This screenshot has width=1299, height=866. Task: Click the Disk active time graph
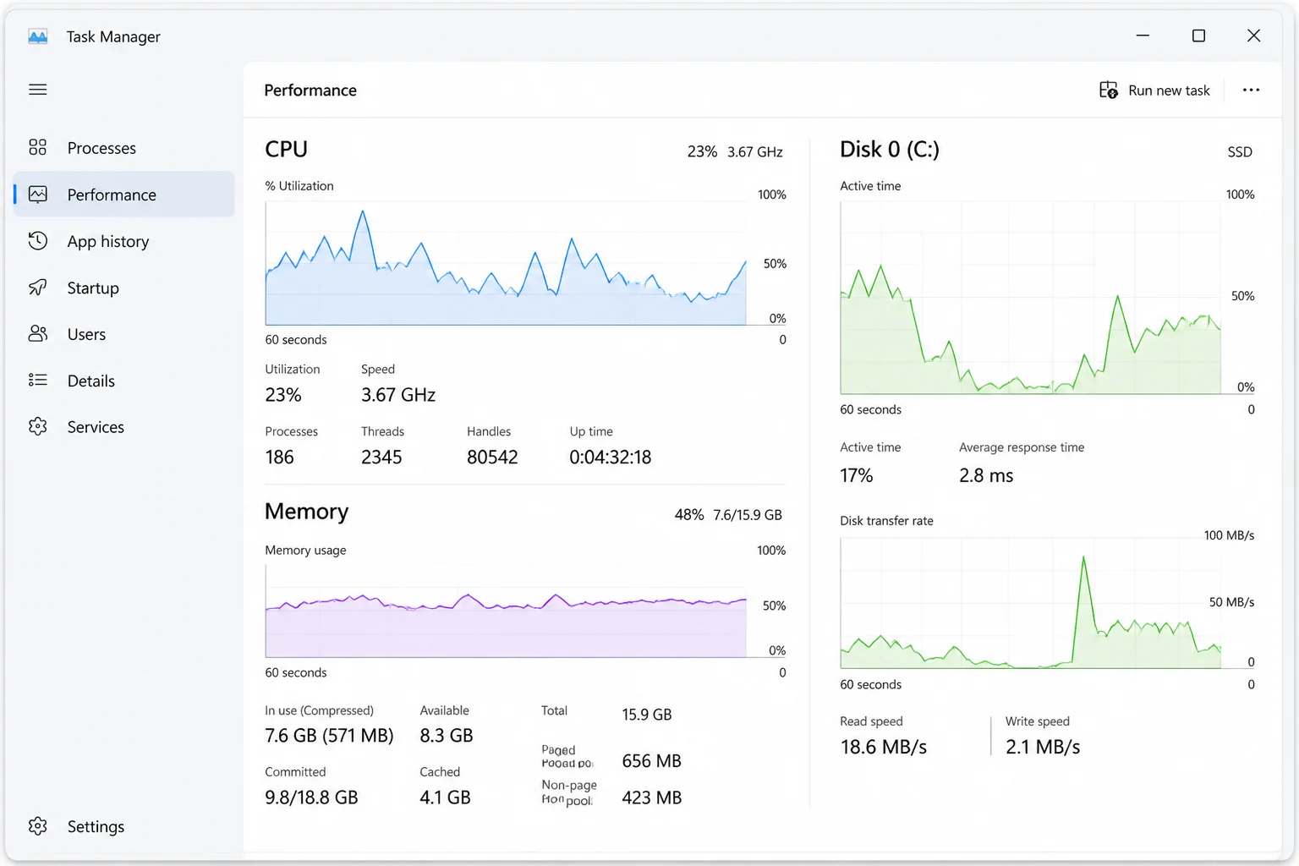point(1030,298)
